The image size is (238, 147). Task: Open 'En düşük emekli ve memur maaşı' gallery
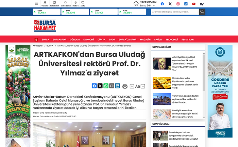[x=185, y=114]
